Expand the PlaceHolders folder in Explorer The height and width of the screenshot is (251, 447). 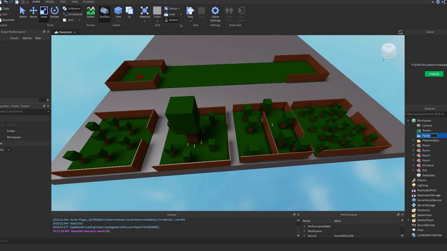point(413,140)
